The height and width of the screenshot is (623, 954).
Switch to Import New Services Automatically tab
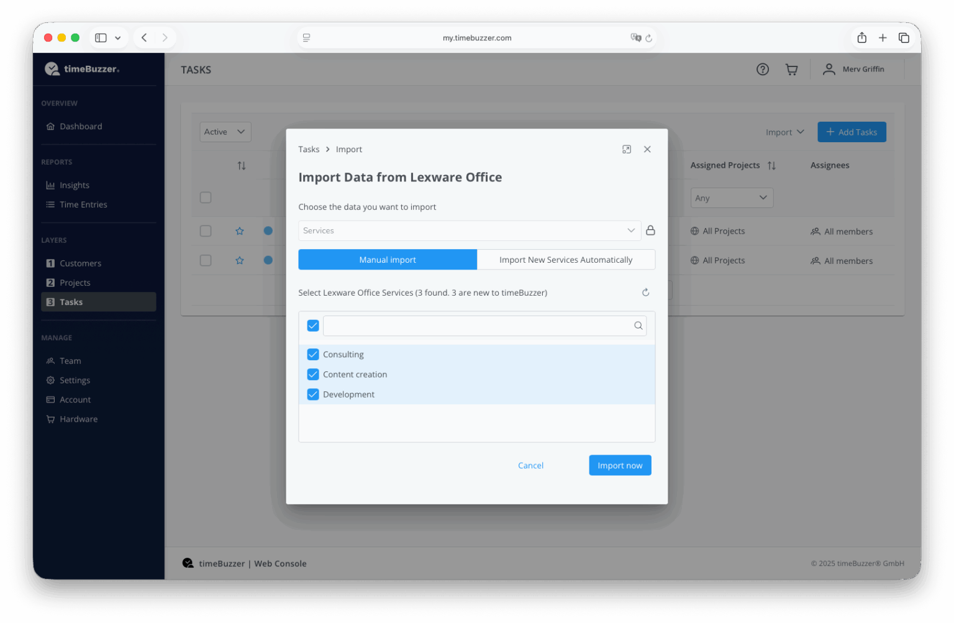click(x=565, y=260)
